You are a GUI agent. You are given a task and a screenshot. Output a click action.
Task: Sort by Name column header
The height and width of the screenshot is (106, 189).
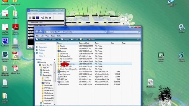click(x=67, y=43)
